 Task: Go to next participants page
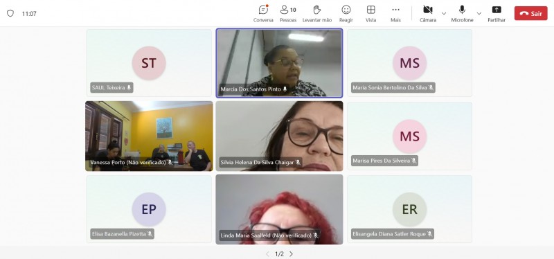click(x=291, y=253)
